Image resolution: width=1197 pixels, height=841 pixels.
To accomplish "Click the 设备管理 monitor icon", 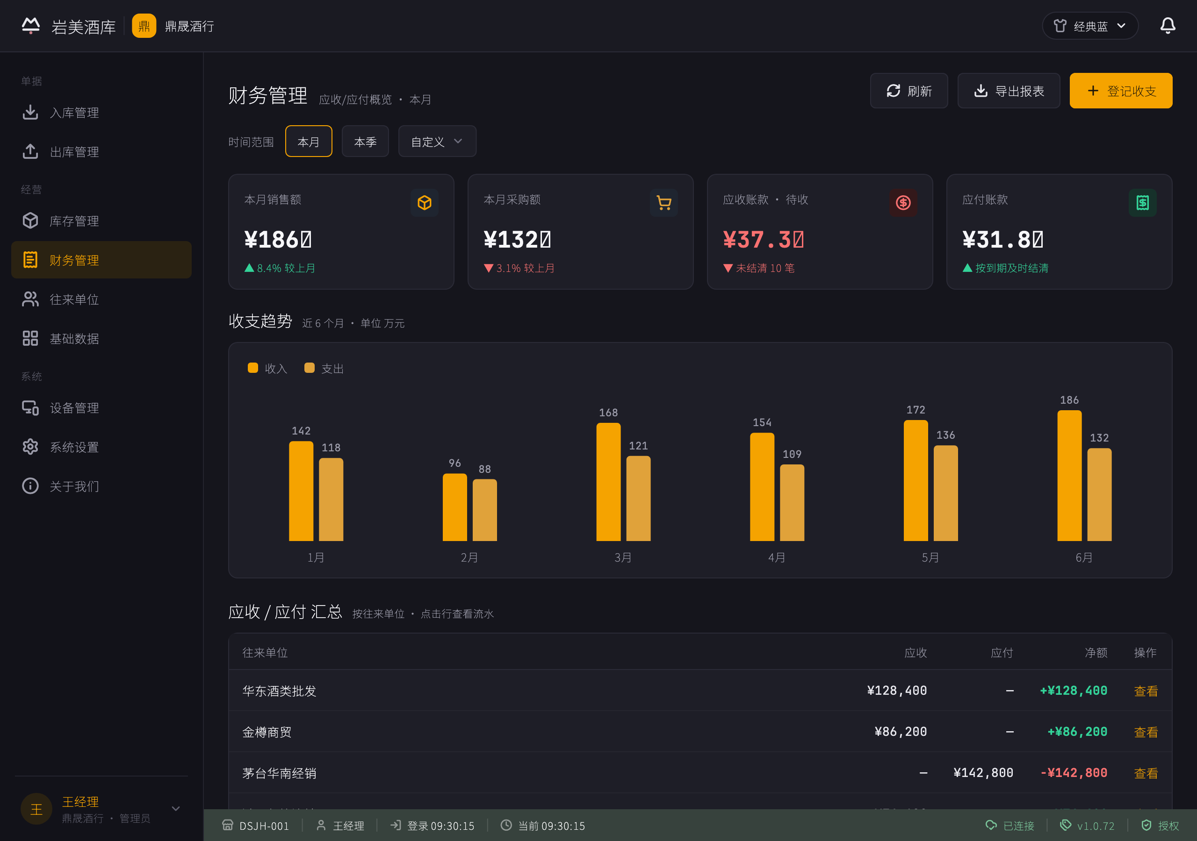I will (x=30, y=407).
